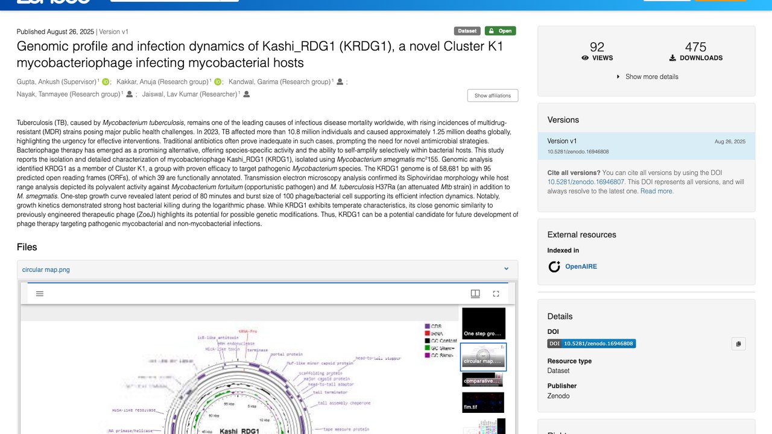Click the eye icon next to VIEWS
The height and width of the screenshot is (434, 772).
(x=585, y=58)
